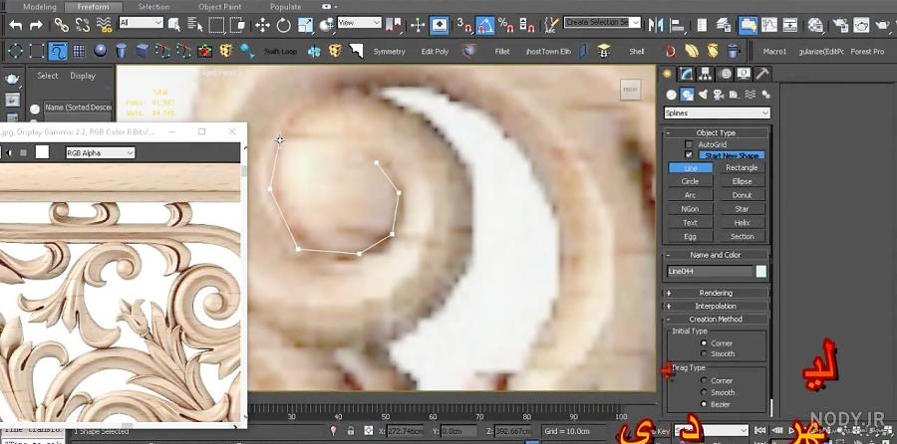Expand the Interpolation rollout
The width and height of the screenshot is (897, 444).
point(716,306)
